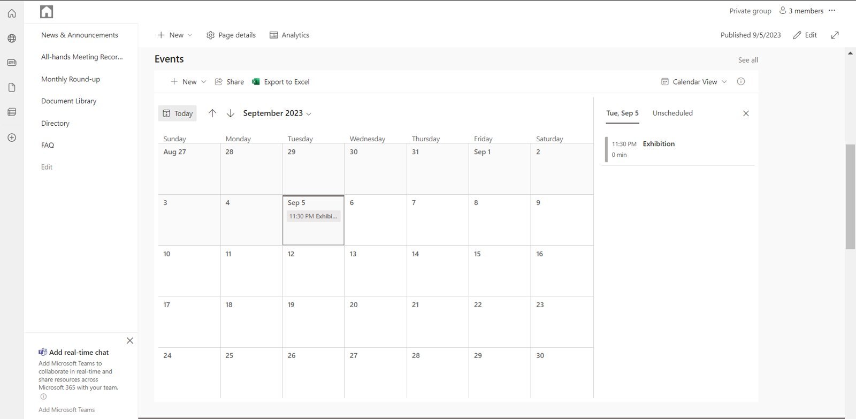Open FAQ navigation link
The height and width of the screenshot is (419, 856).
coord(48,146)
